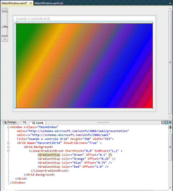Click the closing </LinearGradientBrush> tag
The height and width of the screenshot is (191, 173).
[x=50, y=171]
